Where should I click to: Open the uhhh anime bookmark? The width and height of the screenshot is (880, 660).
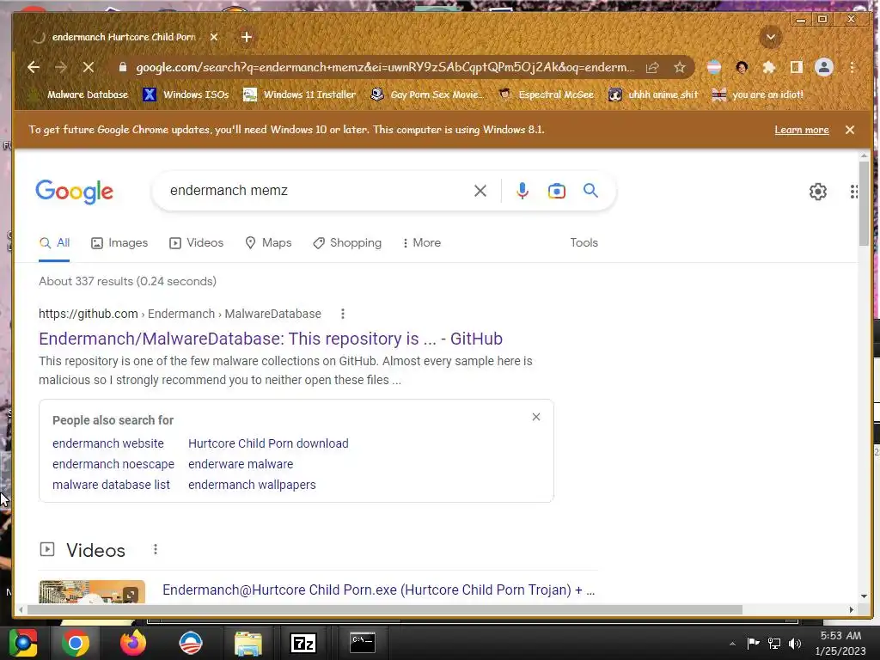click(653, 95)
